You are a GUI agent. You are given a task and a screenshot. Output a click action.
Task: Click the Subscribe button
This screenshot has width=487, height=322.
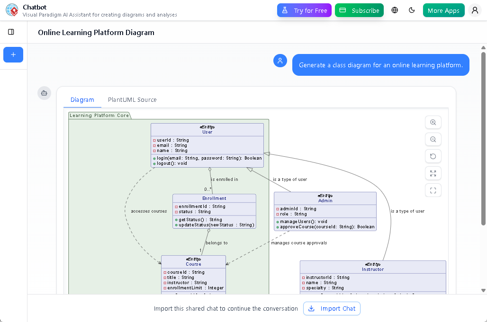click(x=359, y=10)
